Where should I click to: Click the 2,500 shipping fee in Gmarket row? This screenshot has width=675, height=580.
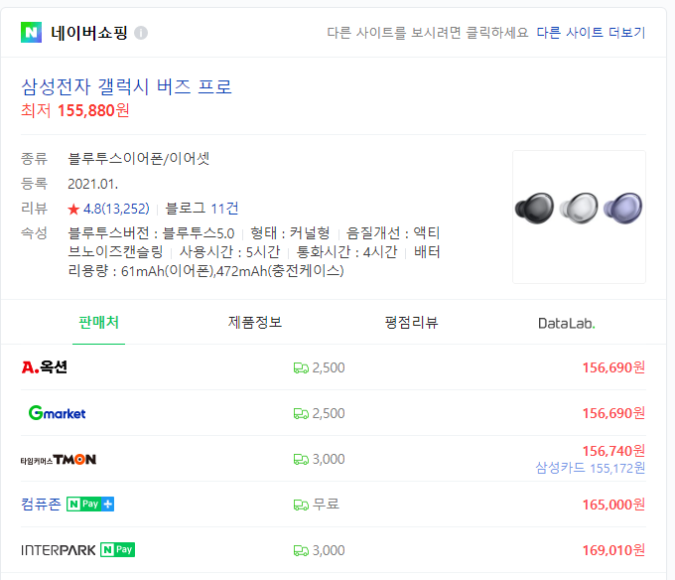point(329,413)
